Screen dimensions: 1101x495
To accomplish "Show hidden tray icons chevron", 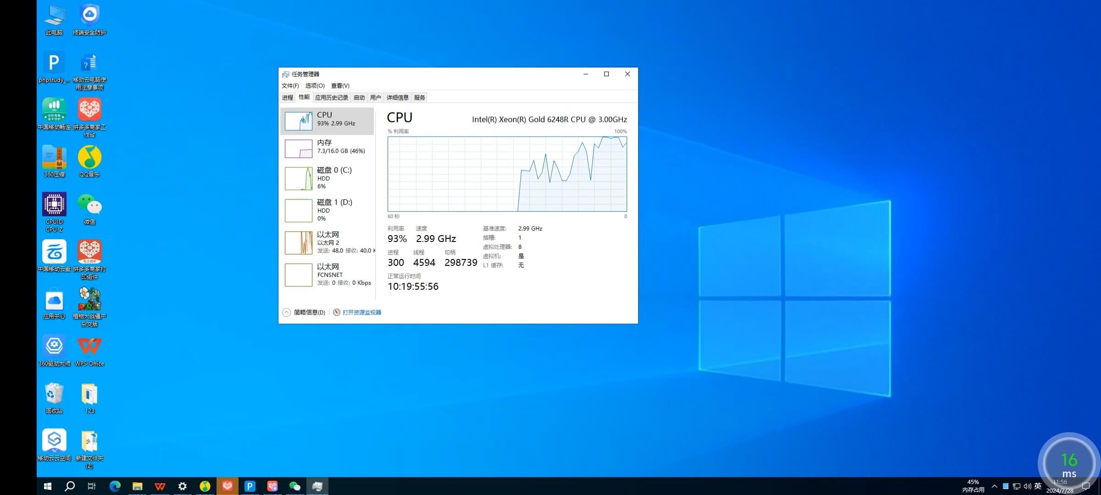I will [995, 486].
